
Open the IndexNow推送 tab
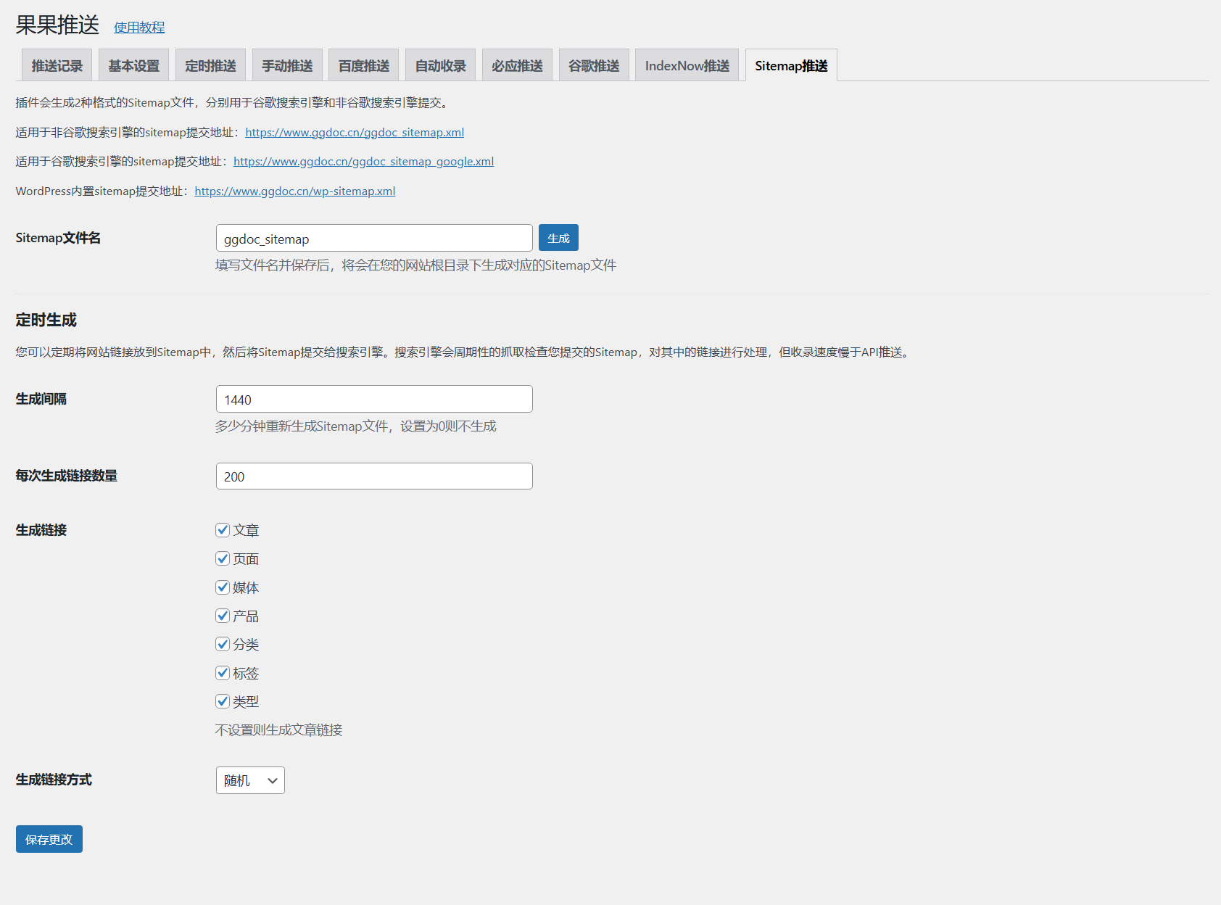[687, 65]
